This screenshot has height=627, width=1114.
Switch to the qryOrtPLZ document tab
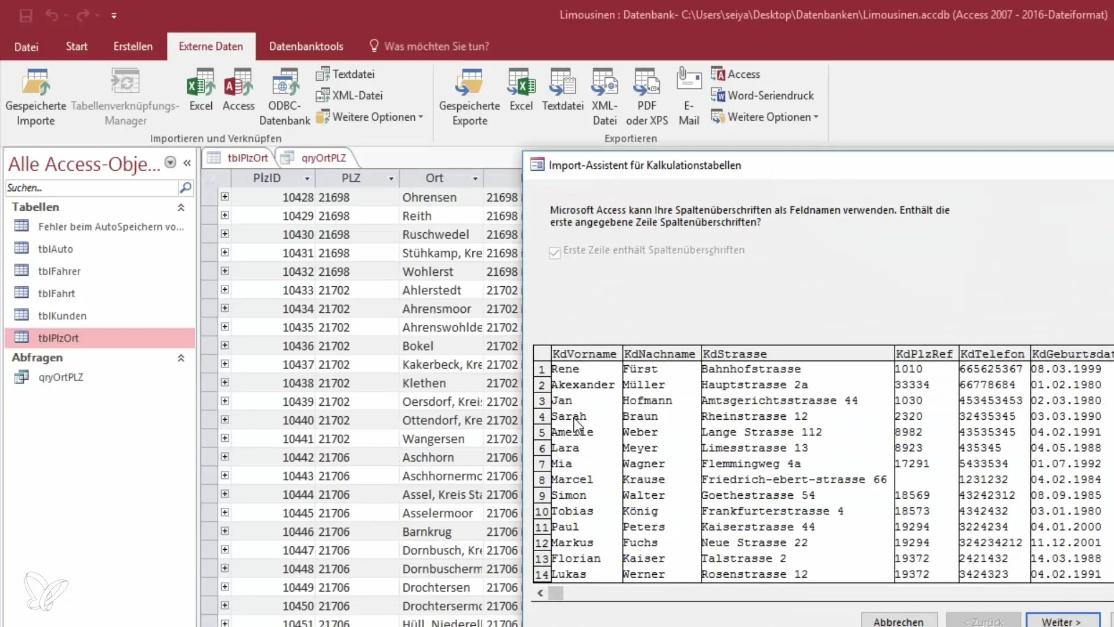coord(323,158)
